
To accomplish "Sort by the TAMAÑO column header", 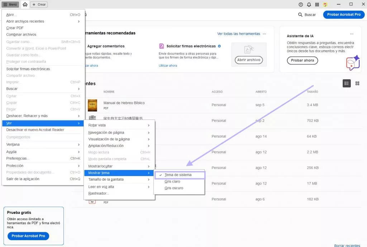I will click(313, 92).
